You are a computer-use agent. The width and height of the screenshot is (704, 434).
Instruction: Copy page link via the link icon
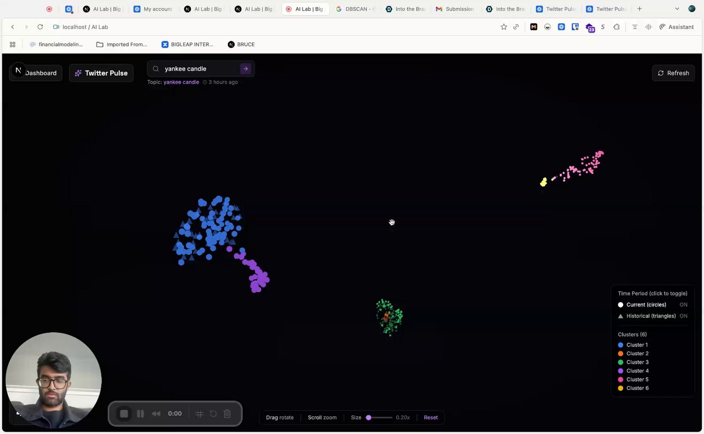[x=516, y=27]
